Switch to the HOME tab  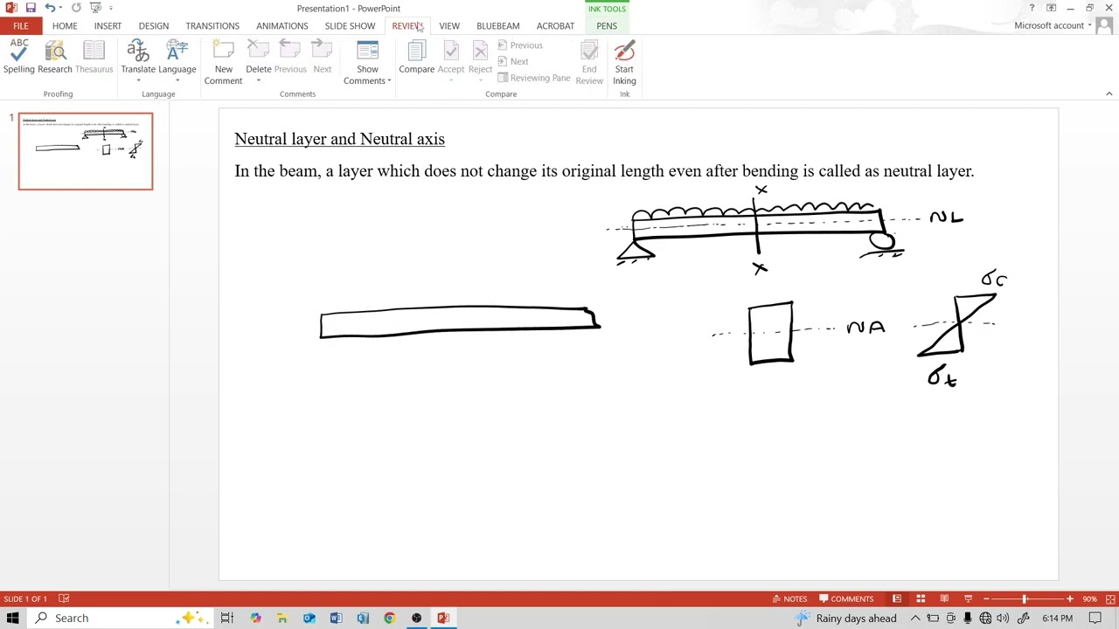65,25
